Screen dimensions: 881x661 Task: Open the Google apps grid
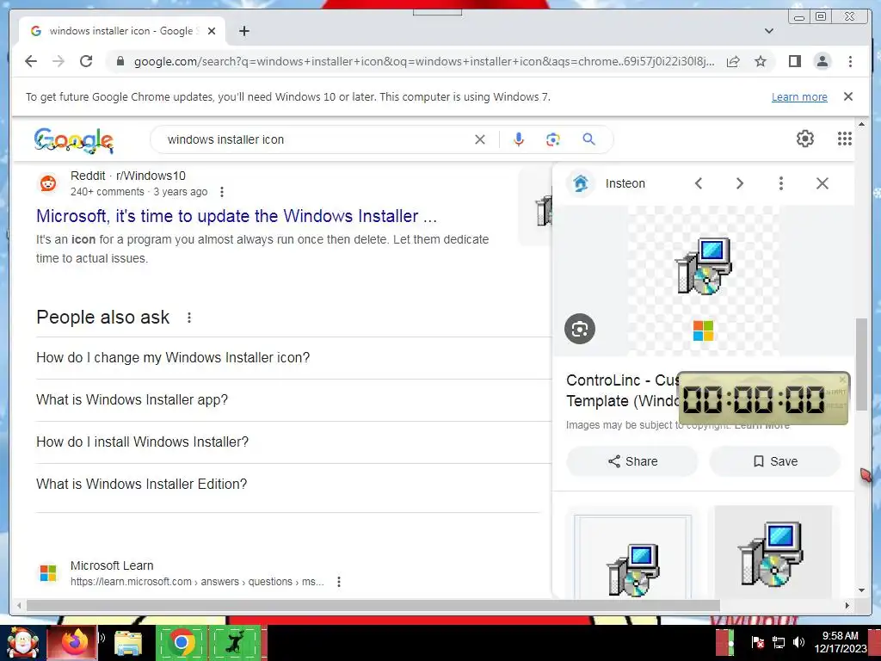(x=845, y=139)
